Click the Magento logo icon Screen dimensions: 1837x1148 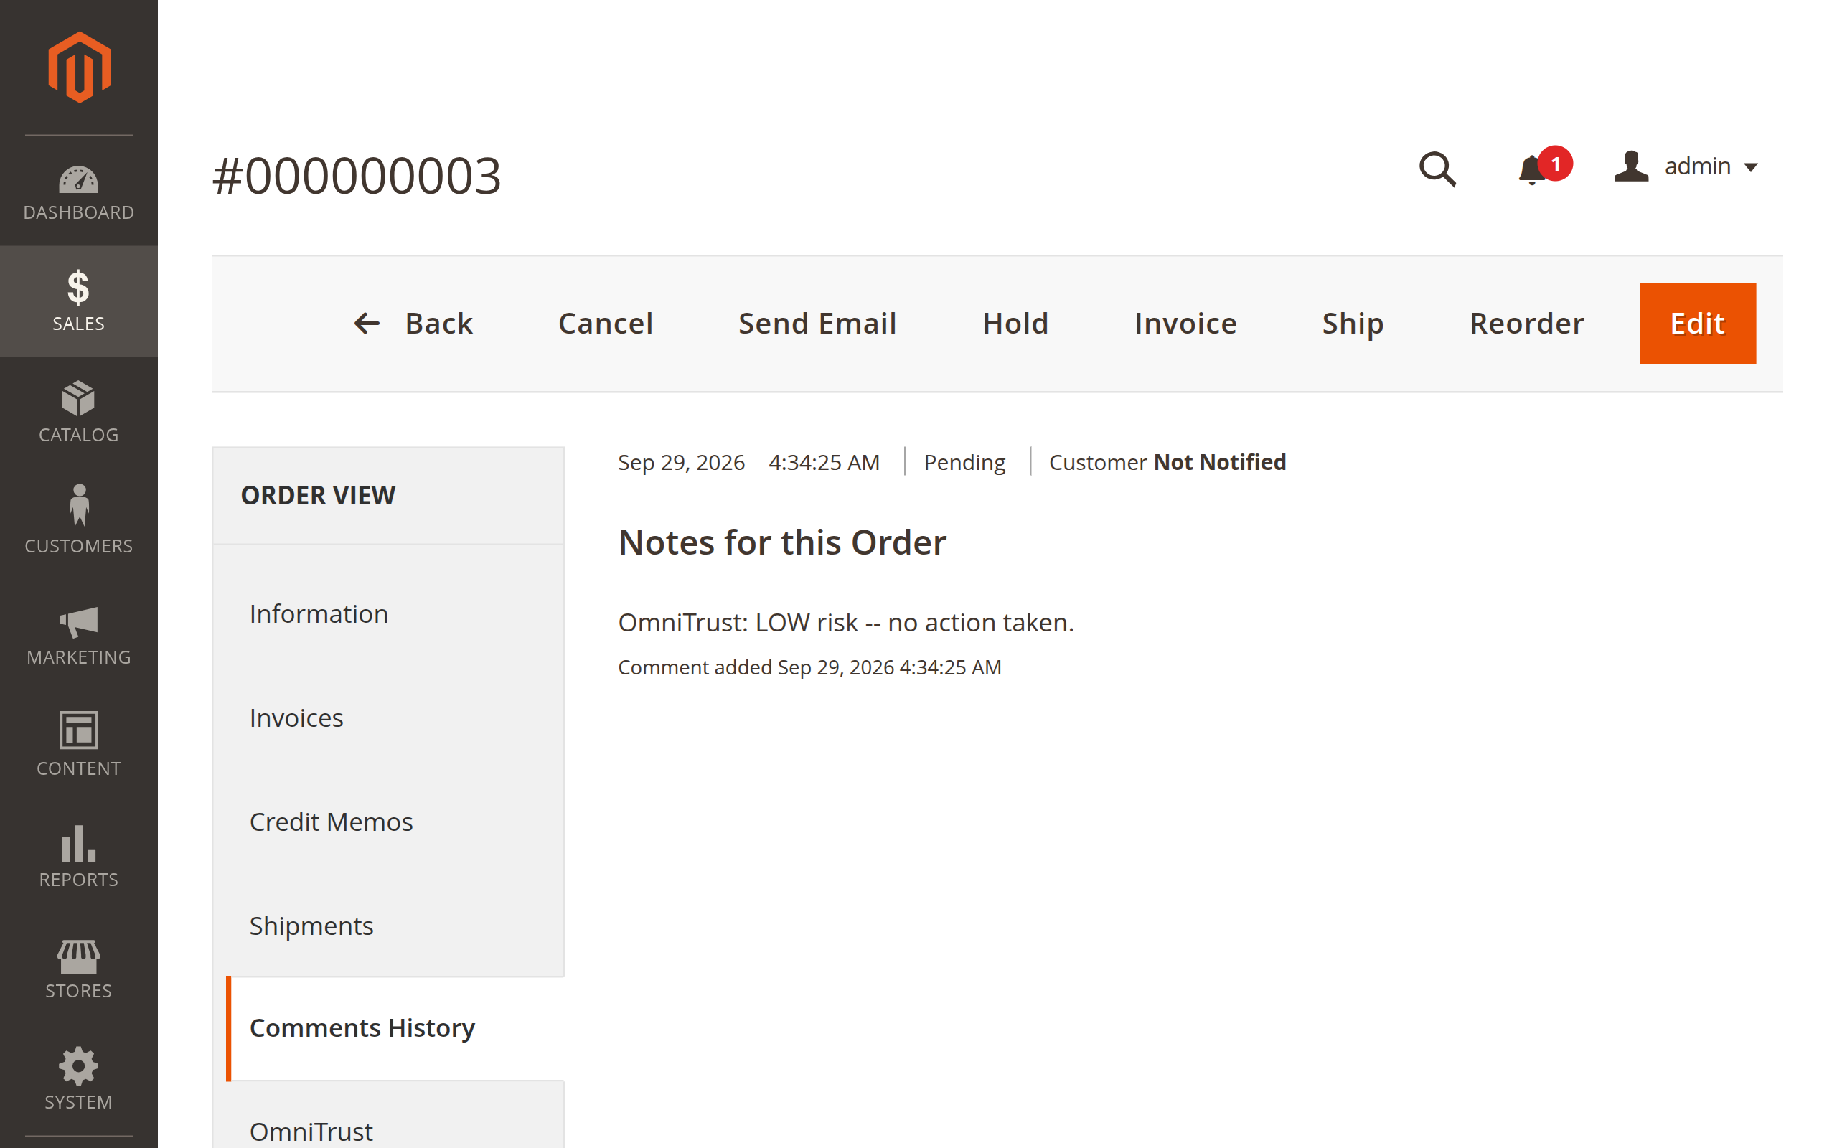pos(79,67)
